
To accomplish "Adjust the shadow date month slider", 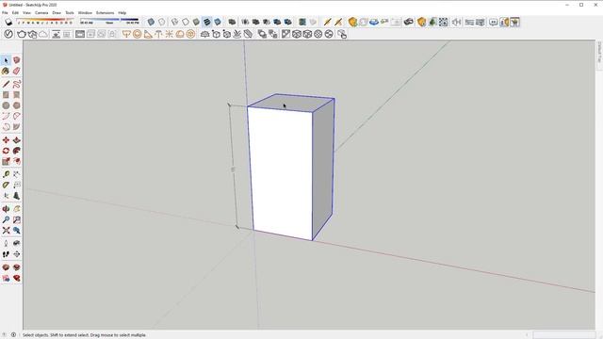I will (x=44, y=20).
